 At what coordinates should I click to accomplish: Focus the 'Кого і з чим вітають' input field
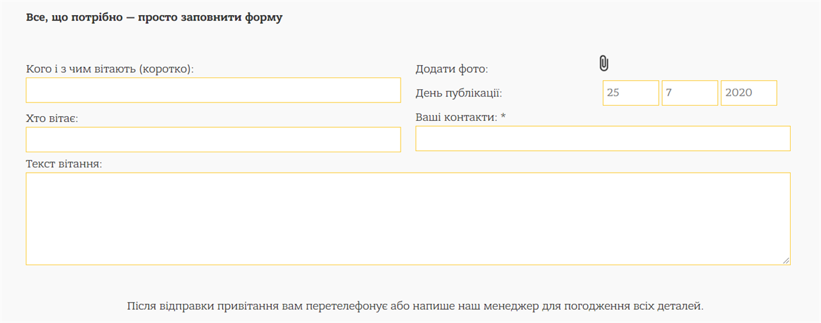pyautogui.click(x=213, y=90)
